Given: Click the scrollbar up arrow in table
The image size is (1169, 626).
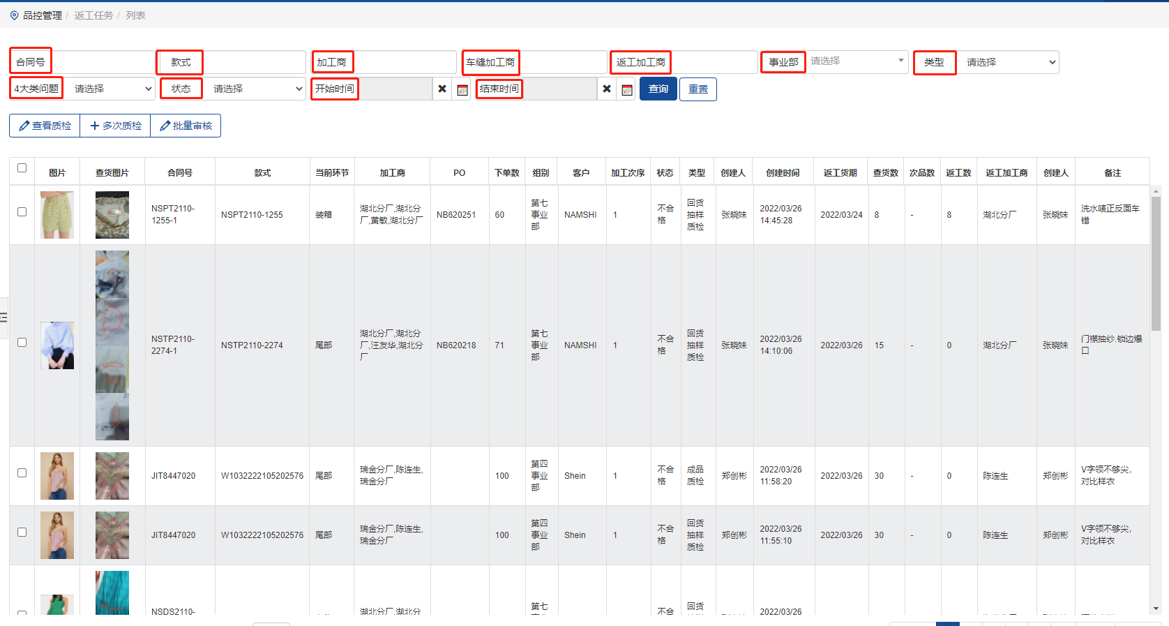Looking at the screenshot, I should [1156, 191].
